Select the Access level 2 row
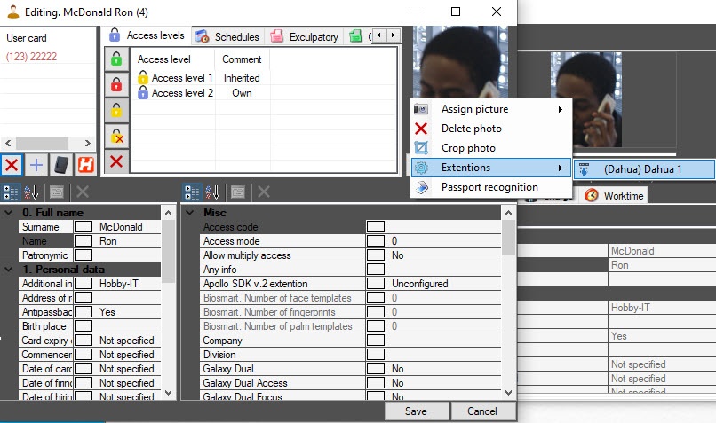Image resolution: width=716 pixels, height=423 pixels. [182, 92]
